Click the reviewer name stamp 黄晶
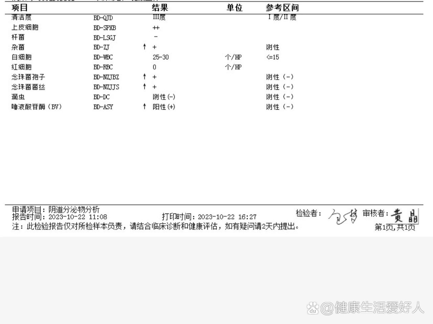433x324 pixels. pyautogui.click(x=405, y=216)
